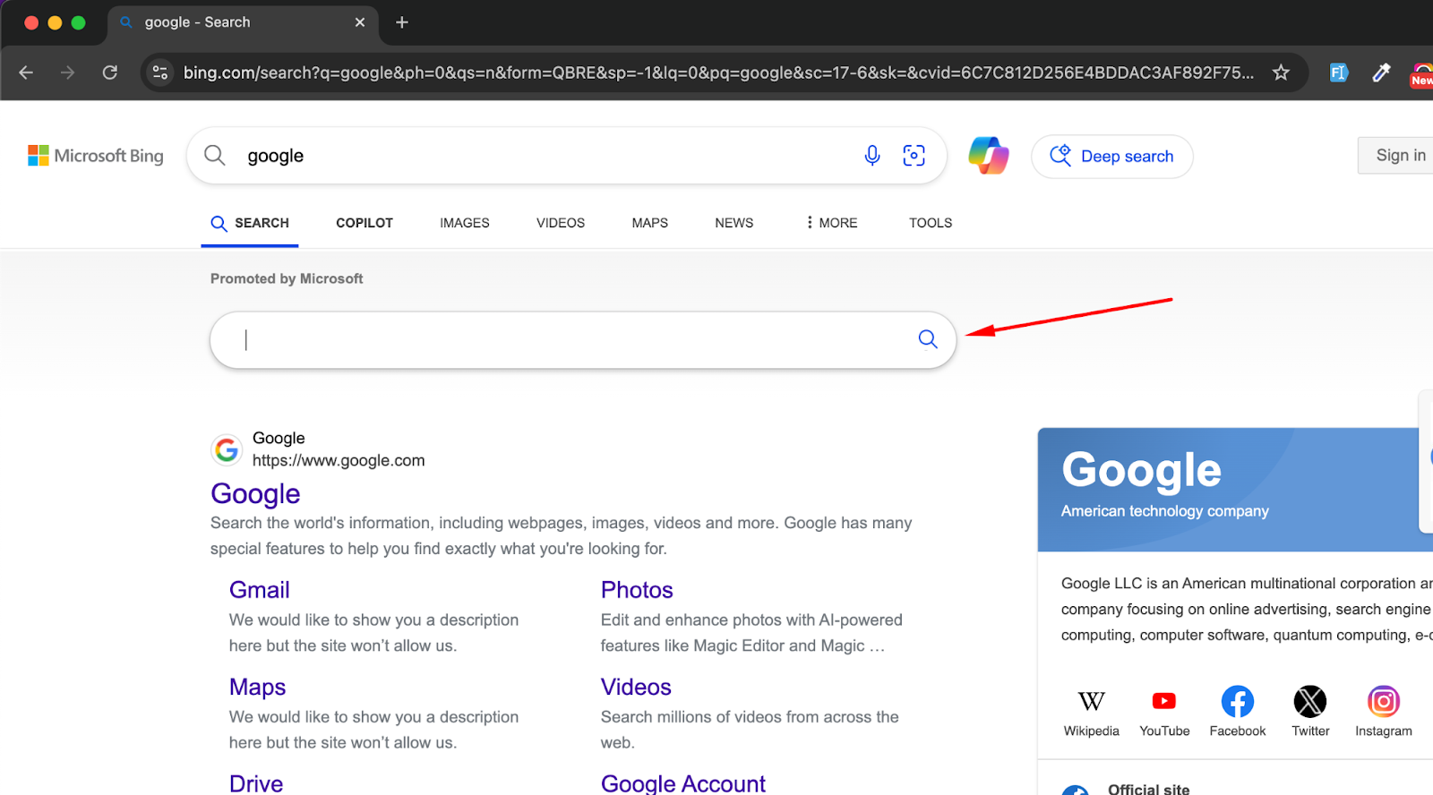
Task: Switch to the NEWS tab
Action: 734,223
